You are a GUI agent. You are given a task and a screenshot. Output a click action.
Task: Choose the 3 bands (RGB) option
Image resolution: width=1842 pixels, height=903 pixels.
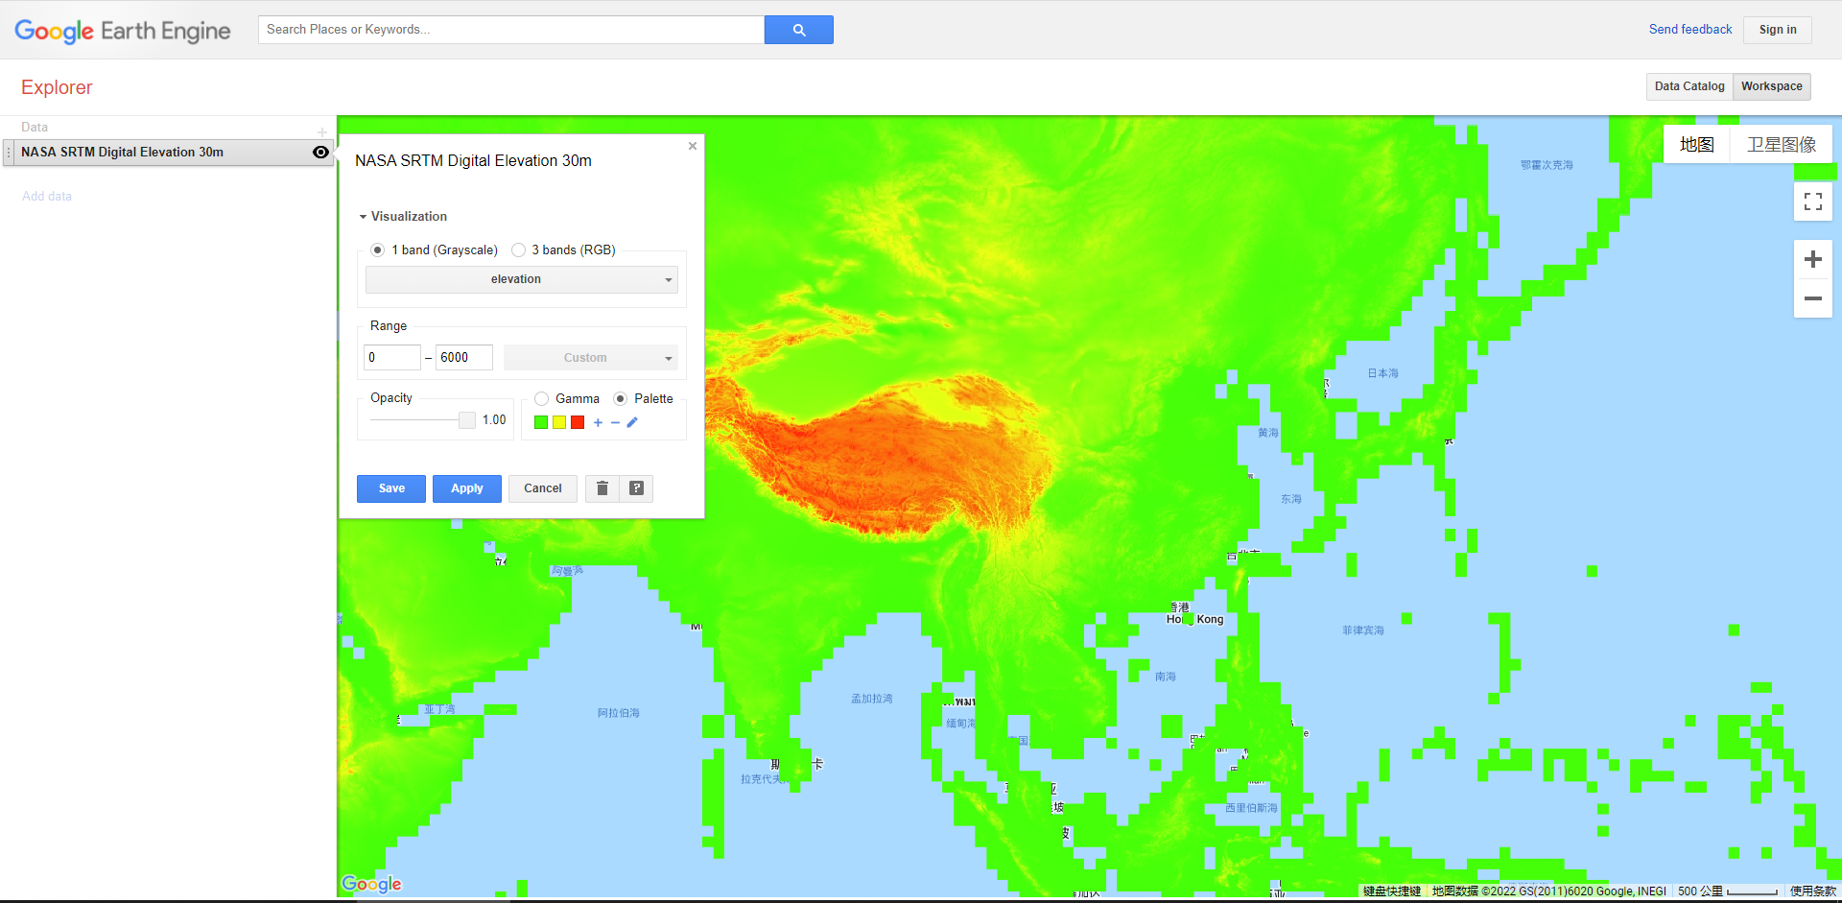[x=518, y=250]
